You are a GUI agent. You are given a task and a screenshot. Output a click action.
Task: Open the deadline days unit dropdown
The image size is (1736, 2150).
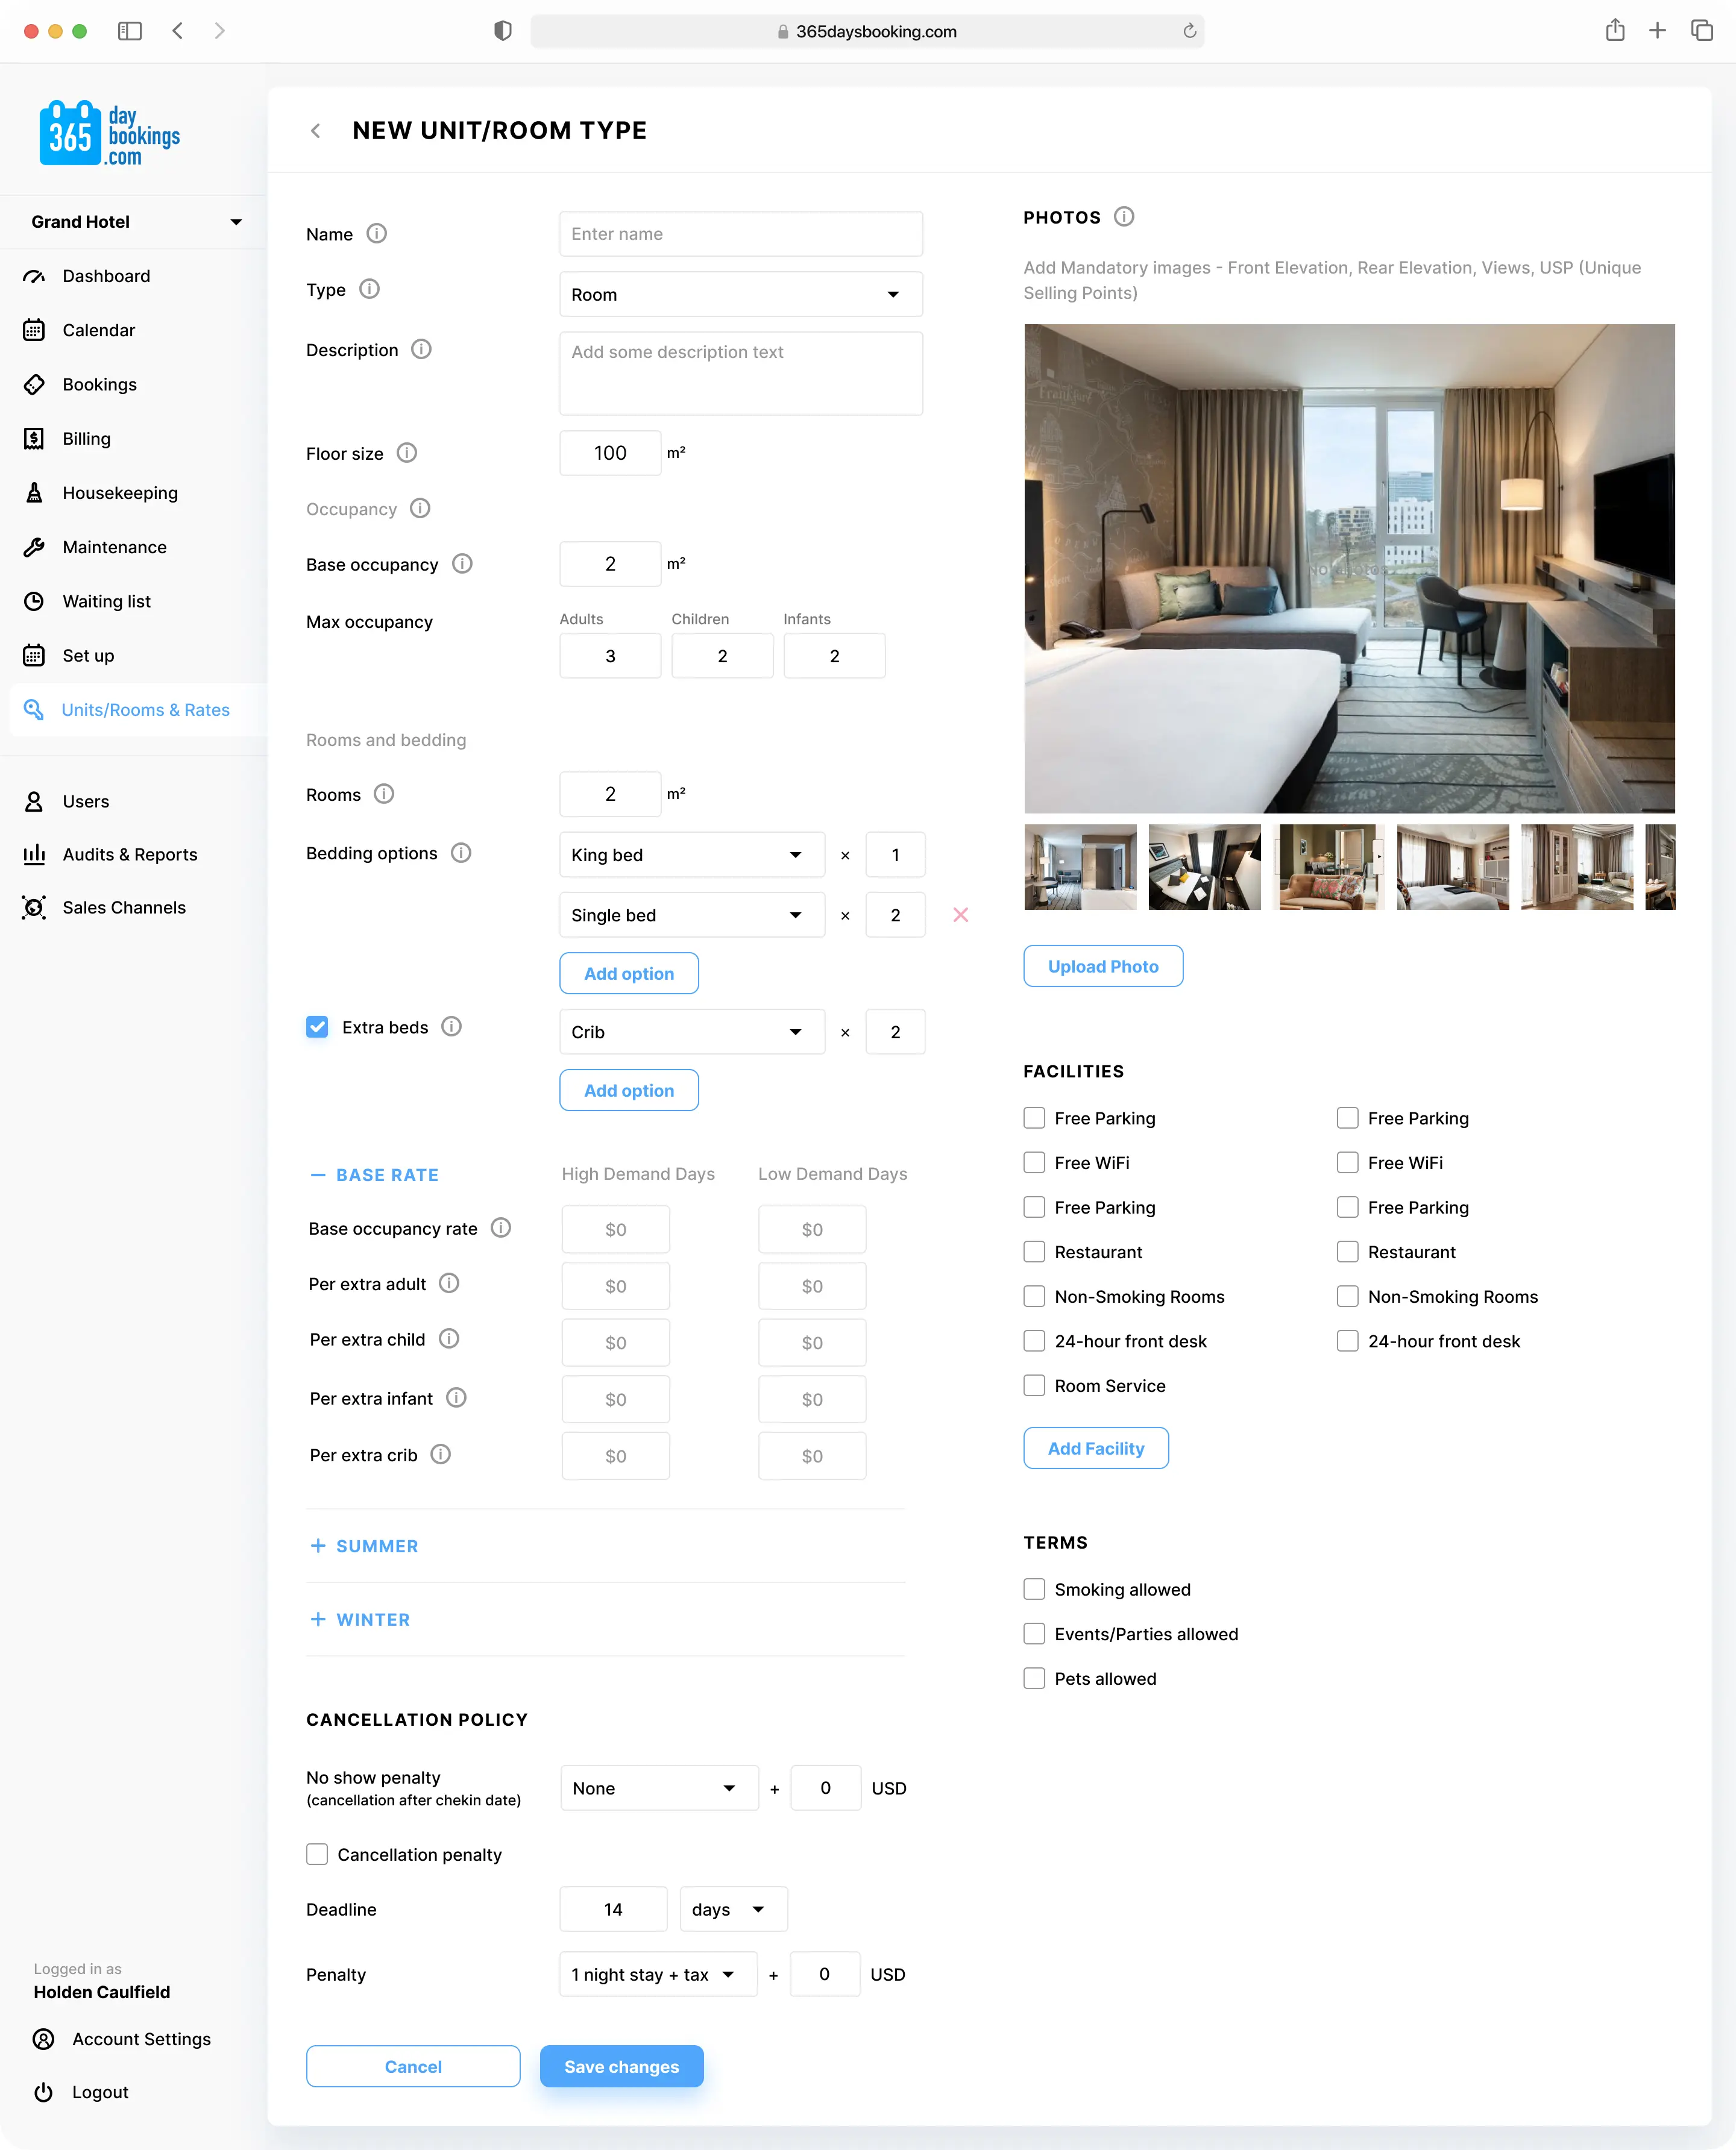tap(733, 1909)
